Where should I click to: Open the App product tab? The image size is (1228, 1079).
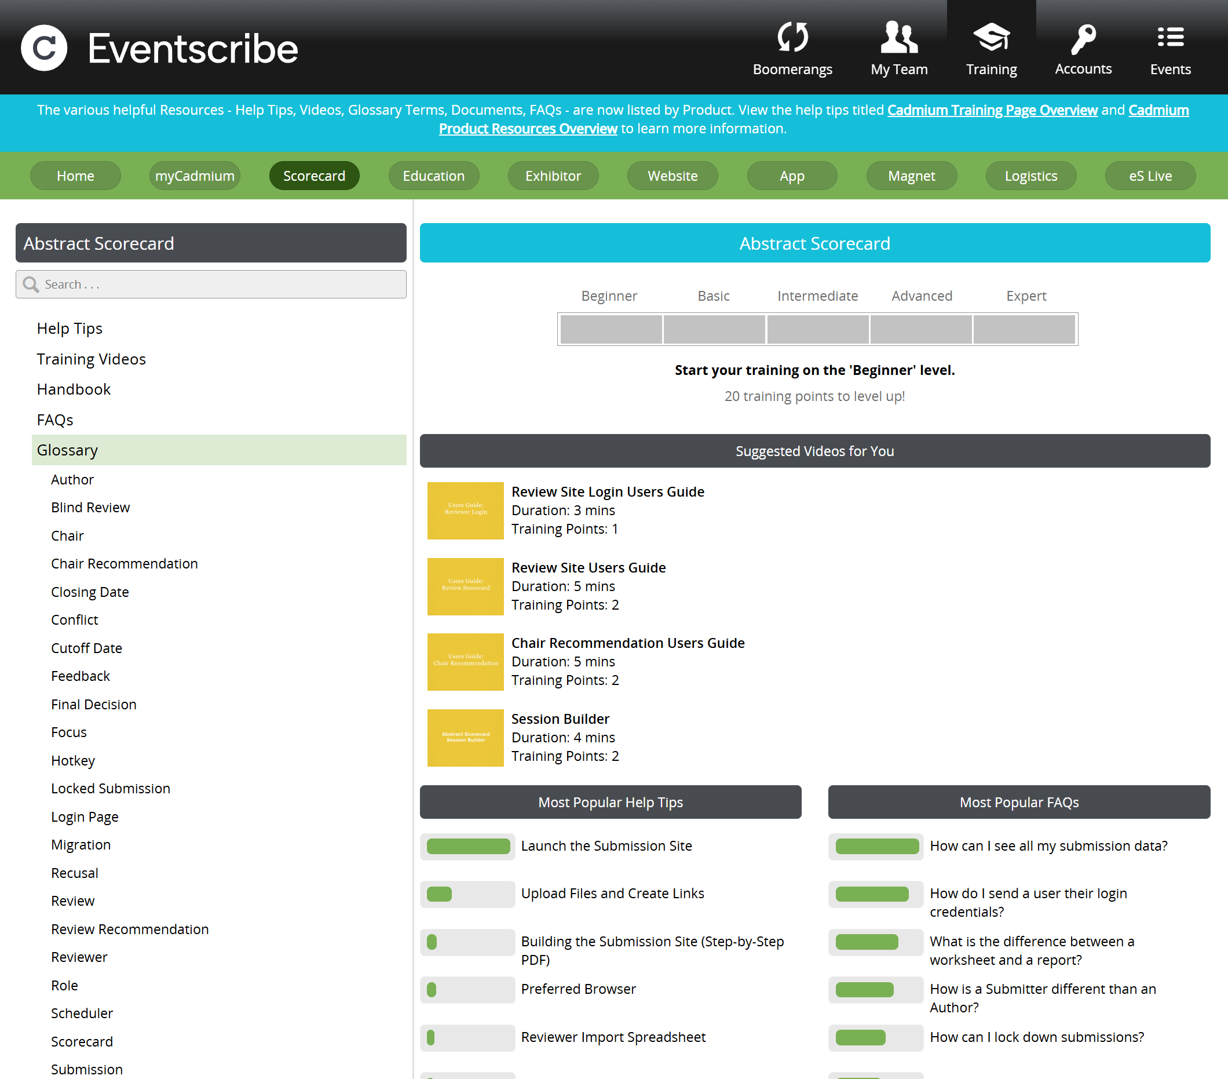coord(792,176)
